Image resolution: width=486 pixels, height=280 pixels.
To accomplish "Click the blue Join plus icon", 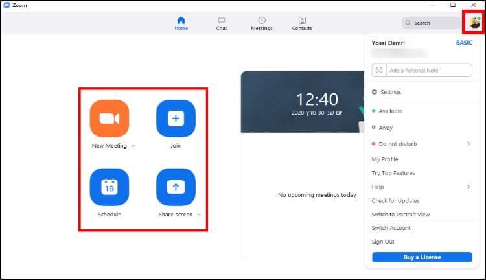I will 176,119.
